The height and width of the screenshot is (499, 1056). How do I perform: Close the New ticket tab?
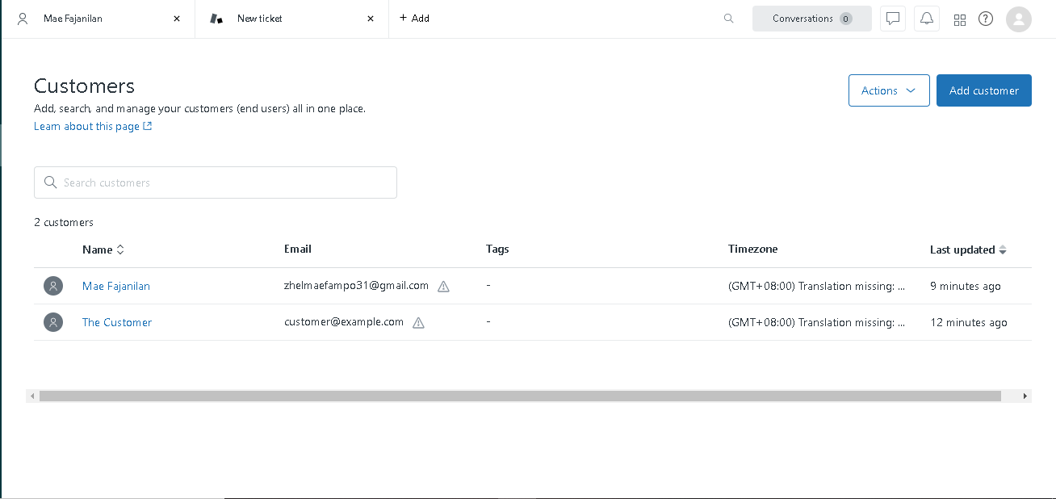click(371, 19)
